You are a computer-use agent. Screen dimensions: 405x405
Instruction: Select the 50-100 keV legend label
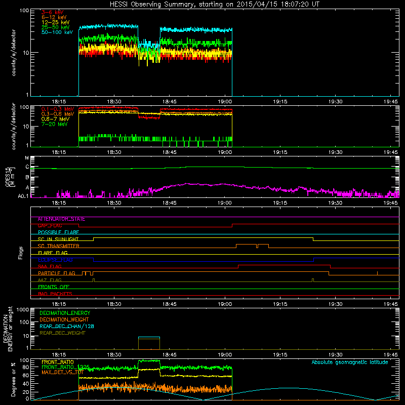click(x=57, y=32)
